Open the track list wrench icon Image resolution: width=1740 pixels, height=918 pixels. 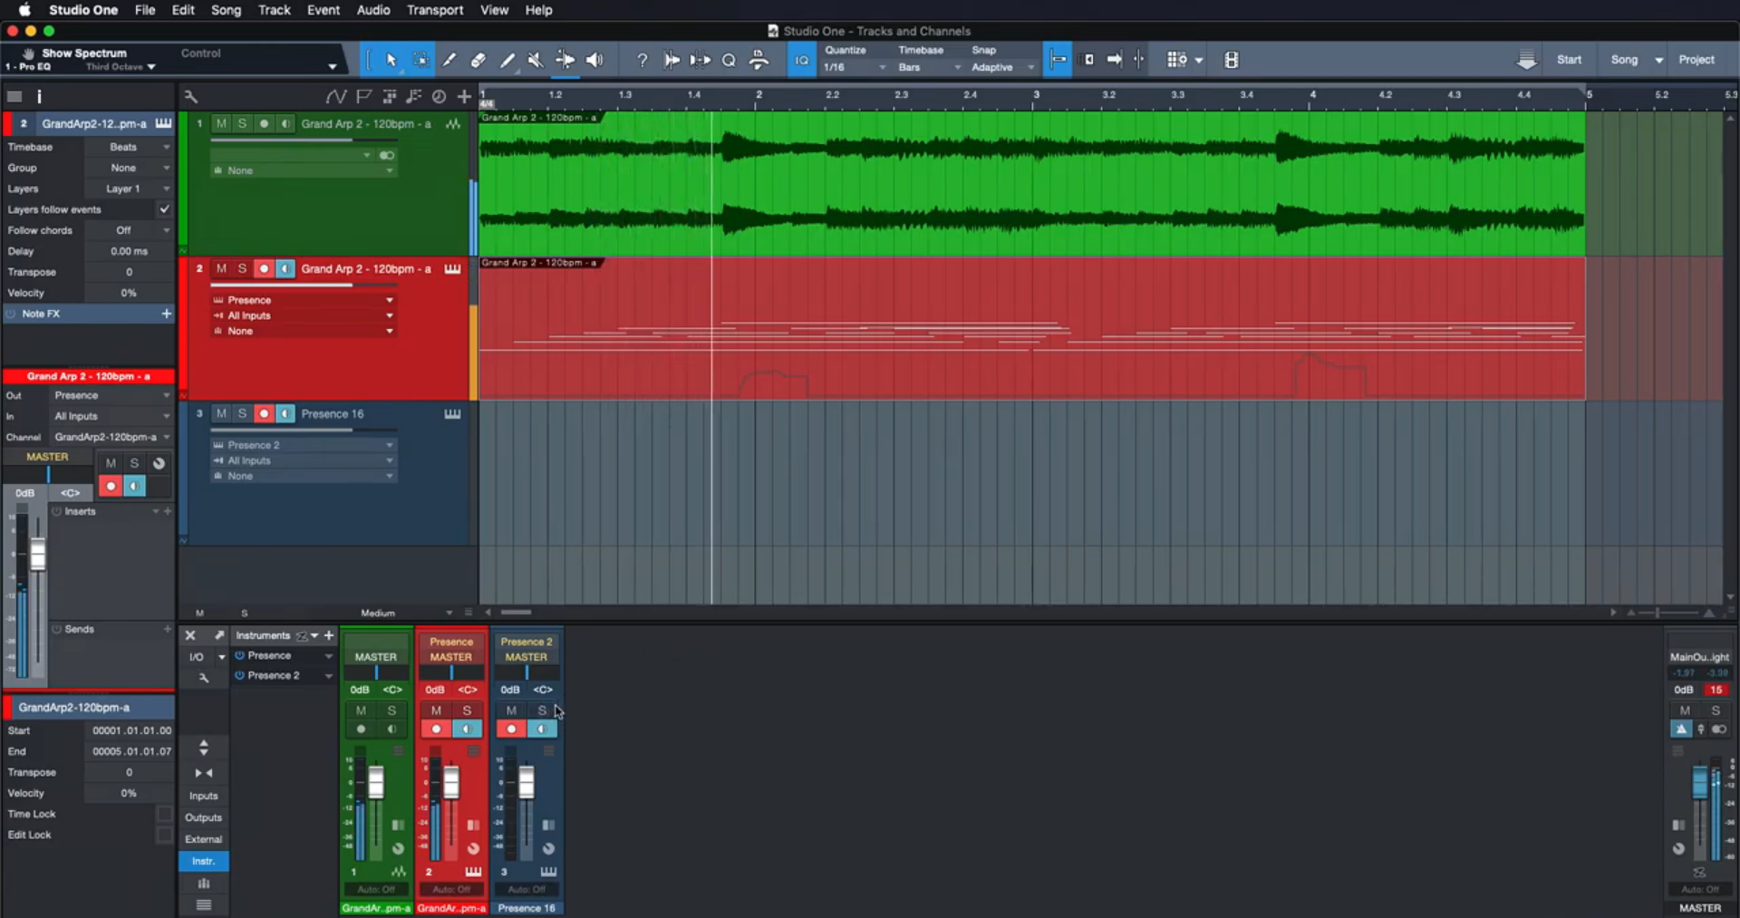(190, 96)
